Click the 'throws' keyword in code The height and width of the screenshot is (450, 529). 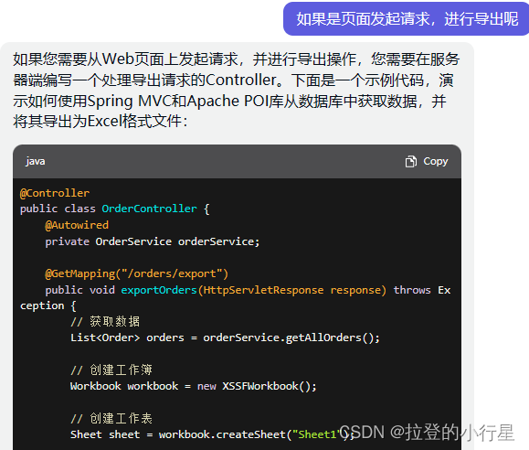point(412,290)
